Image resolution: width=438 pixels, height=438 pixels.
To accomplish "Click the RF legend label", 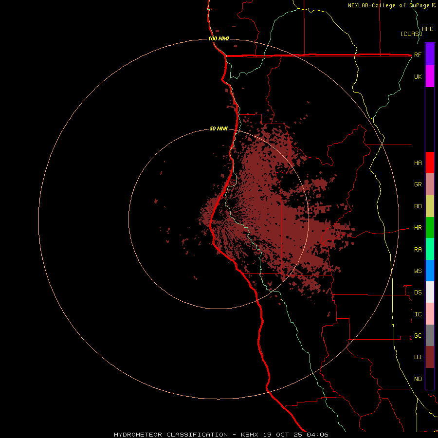I will click(418, 55).
